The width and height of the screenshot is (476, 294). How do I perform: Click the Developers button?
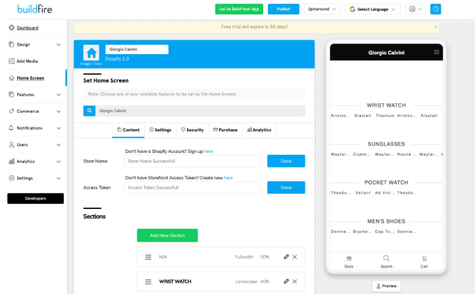[36, 198]
